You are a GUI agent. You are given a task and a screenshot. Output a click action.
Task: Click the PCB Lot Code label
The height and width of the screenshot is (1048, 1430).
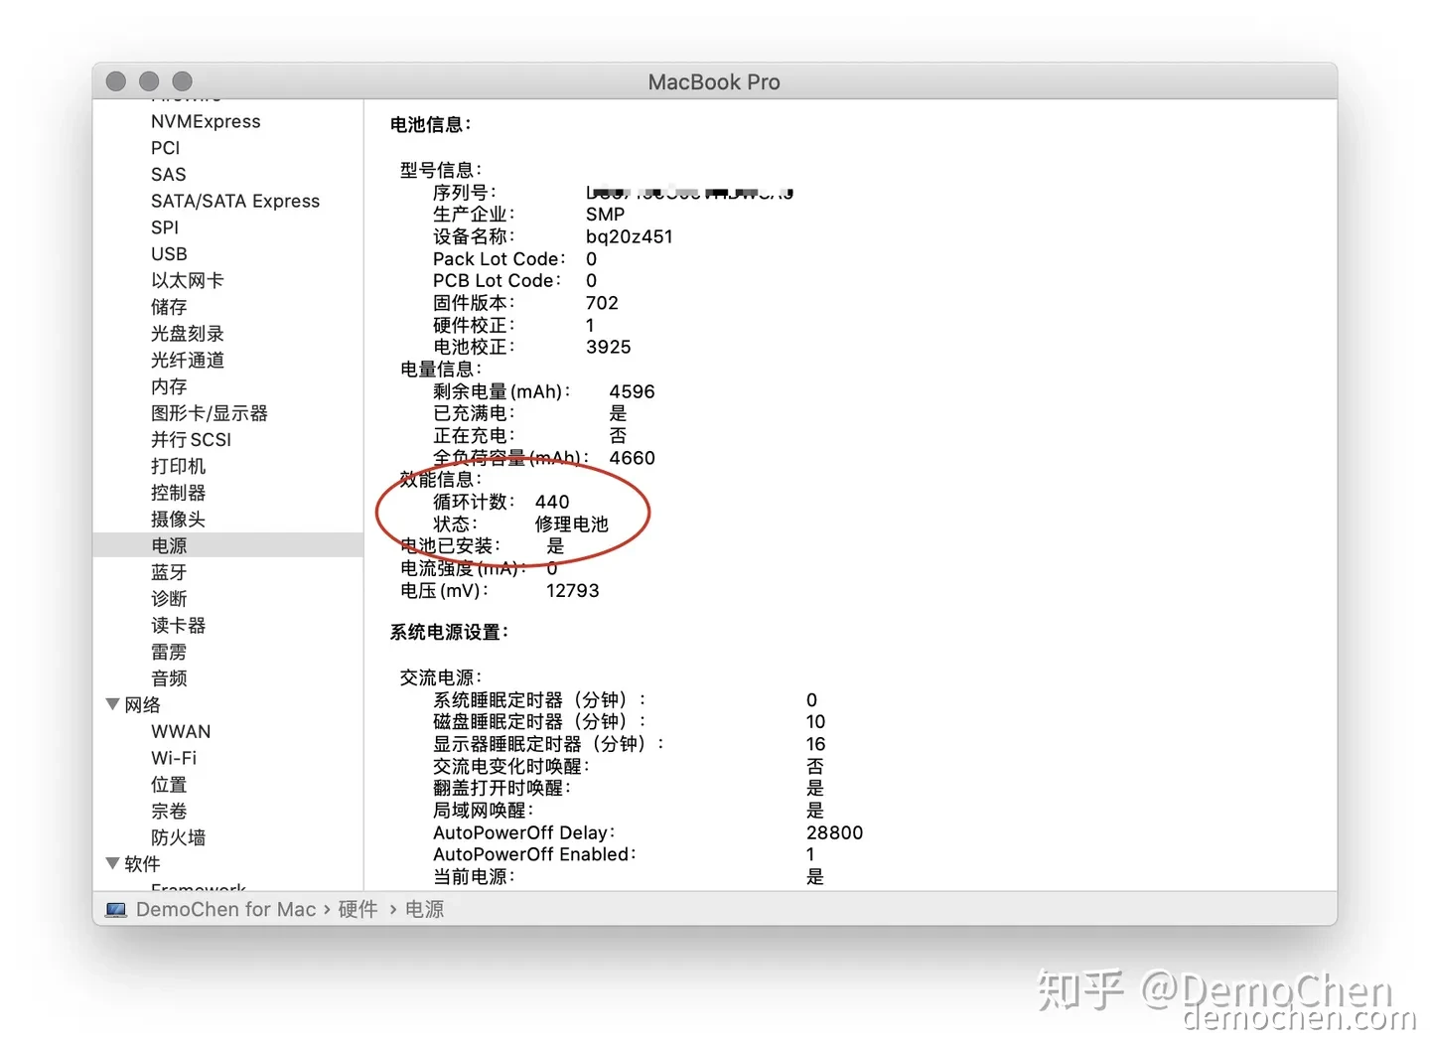point(498,281)
